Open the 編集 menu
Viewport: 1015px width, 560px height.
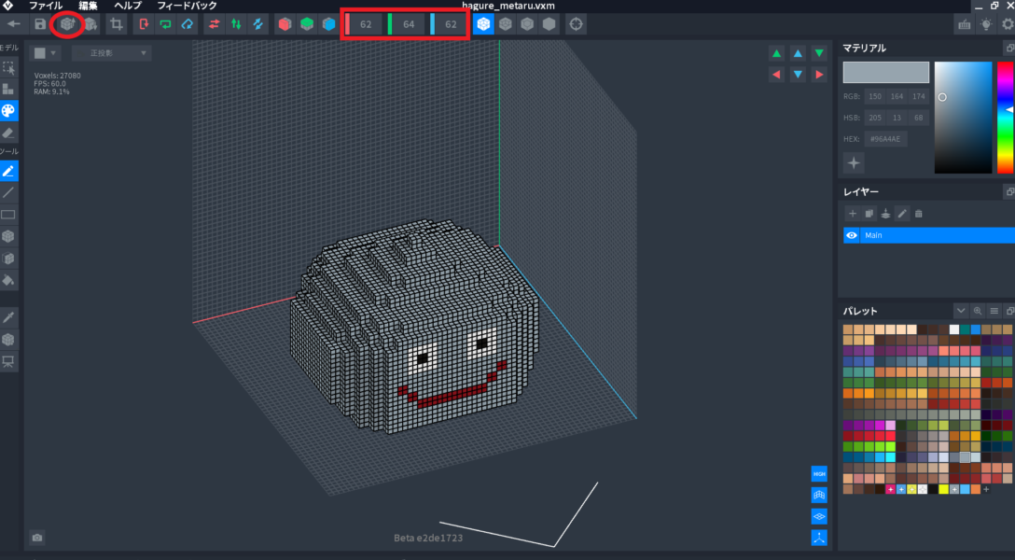pos(88,6)
